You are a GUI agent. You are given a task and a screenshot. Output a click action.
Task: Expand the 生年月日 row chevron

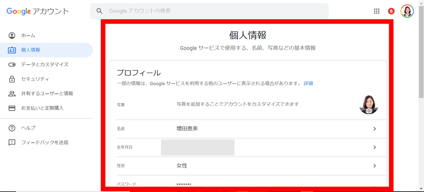click(375, 147)
